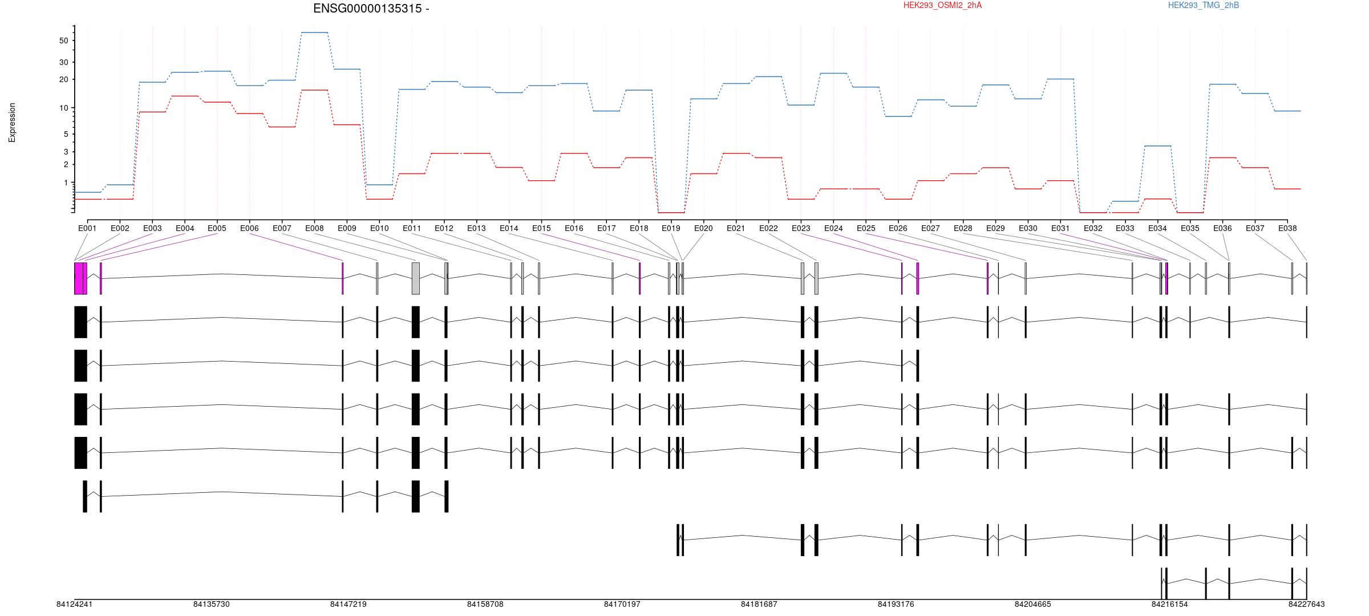Click exon label E038
Viewport: 1369px width, 616px height.
pyautogui.click(x=1287, y=228)
